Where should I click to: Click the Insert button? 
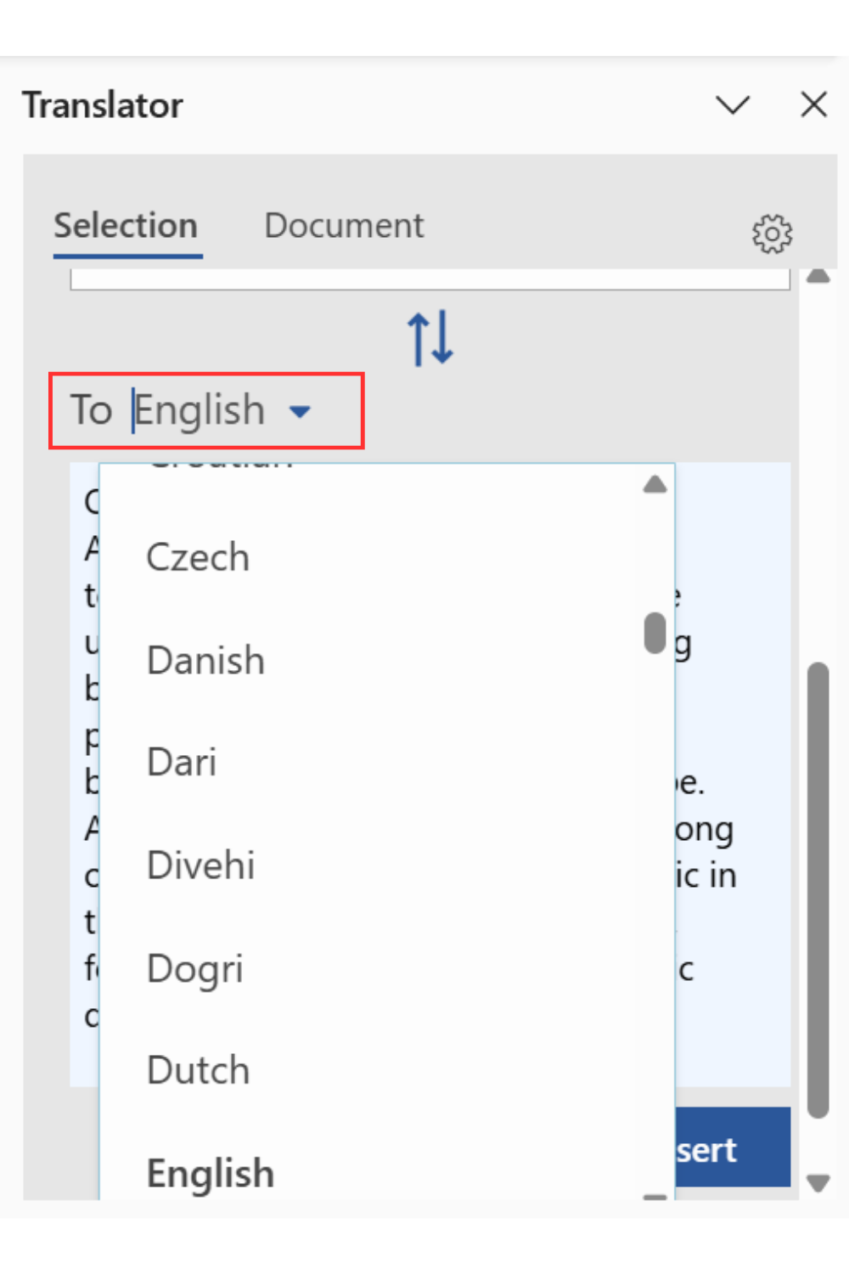click(x=733, y=1147)
